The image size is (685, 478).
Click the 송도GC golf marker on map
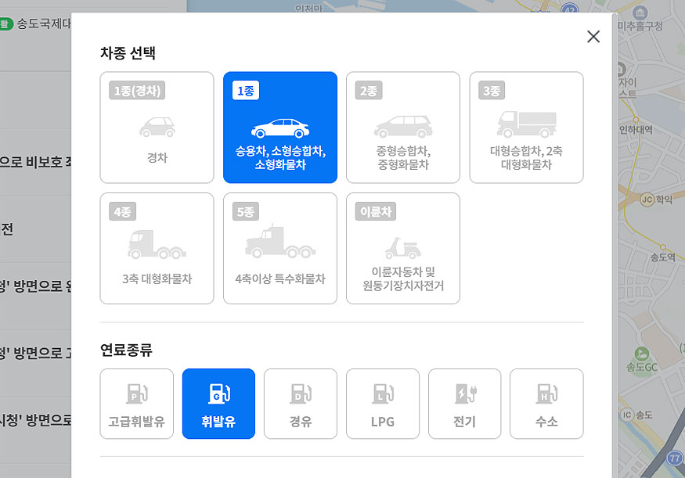tap(641, 354)
